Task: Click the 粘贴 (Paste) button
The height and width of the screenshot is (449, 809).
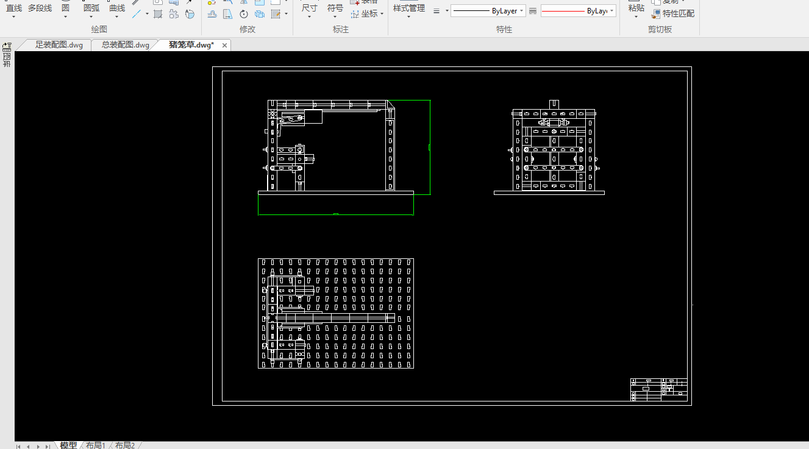Action: tap(636, 8)
